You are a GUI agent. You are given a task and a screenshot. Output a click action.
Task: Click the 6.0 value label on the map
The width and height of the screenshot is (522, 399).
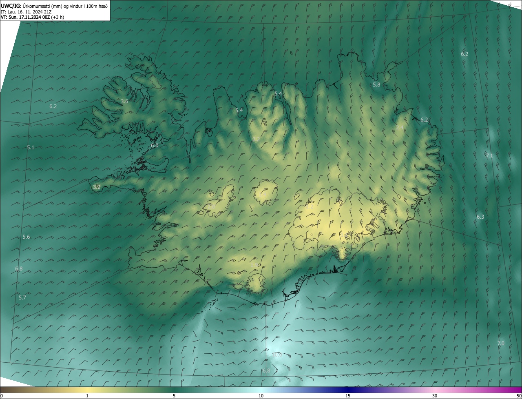pyautogui.click(x=155, y=145)
